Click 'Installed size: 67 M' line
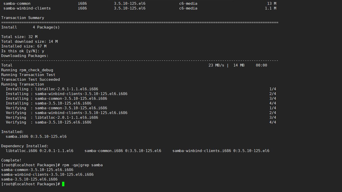Screen dimensions: 342x192 tap(24, 46)
